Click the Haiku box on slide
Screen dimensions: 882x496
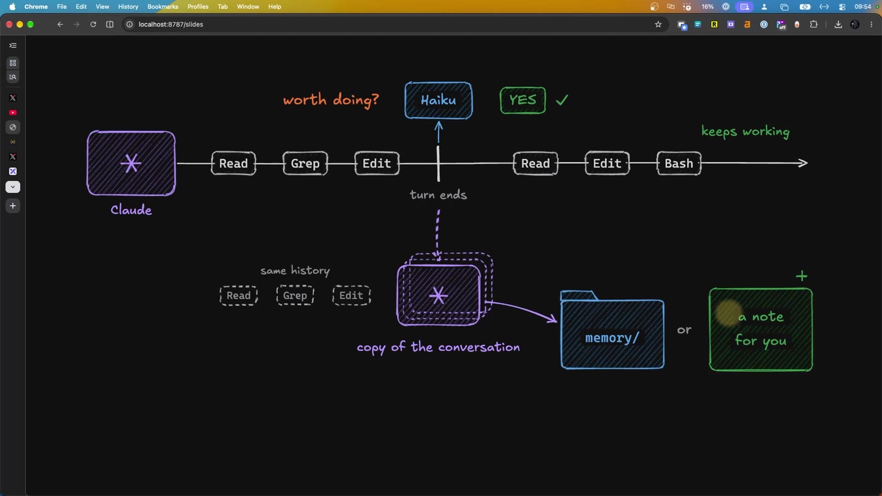pyautogui.click(x=438, y=100)
